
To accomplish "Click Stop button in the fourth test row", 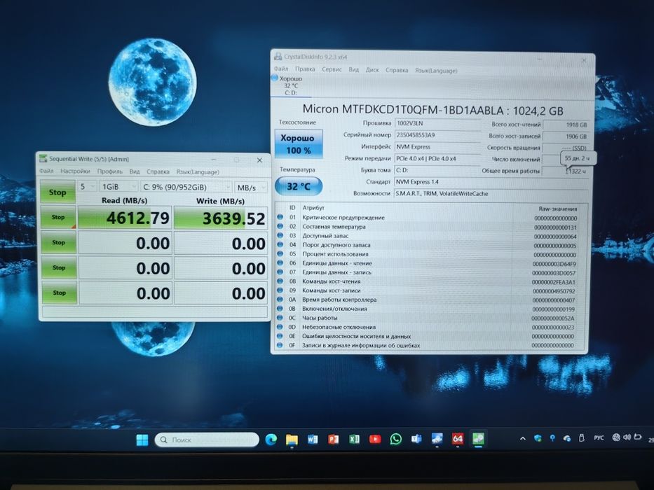I will tap(59, 293).
